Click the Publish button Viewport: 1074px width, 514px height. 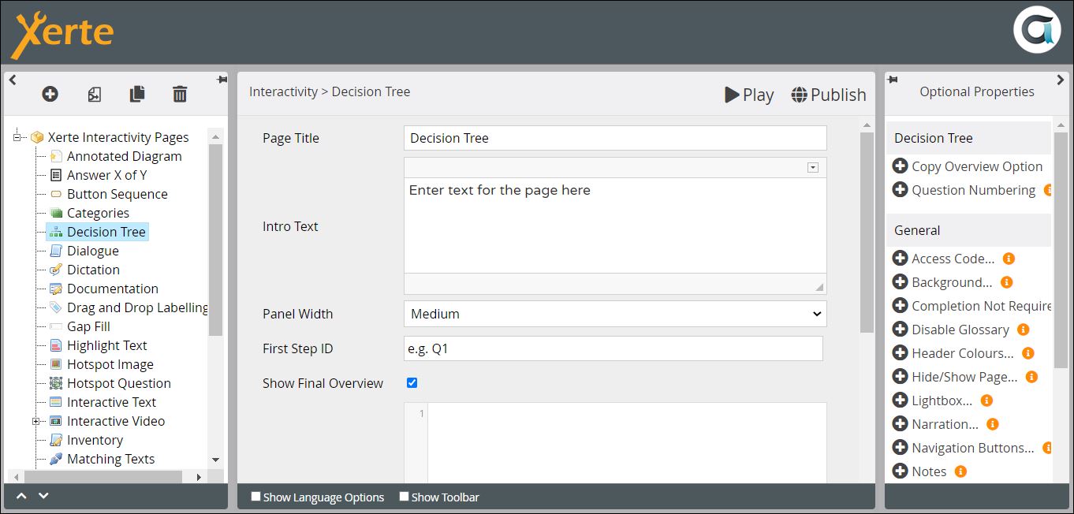coord(828,95)
